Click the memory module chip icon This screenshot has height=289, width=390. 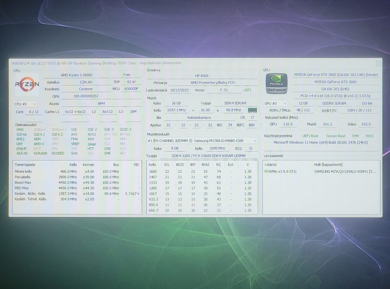click(252, 110)
